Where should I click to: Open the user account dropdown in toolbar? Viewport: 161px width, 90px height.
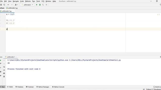(x=16, y=5)
